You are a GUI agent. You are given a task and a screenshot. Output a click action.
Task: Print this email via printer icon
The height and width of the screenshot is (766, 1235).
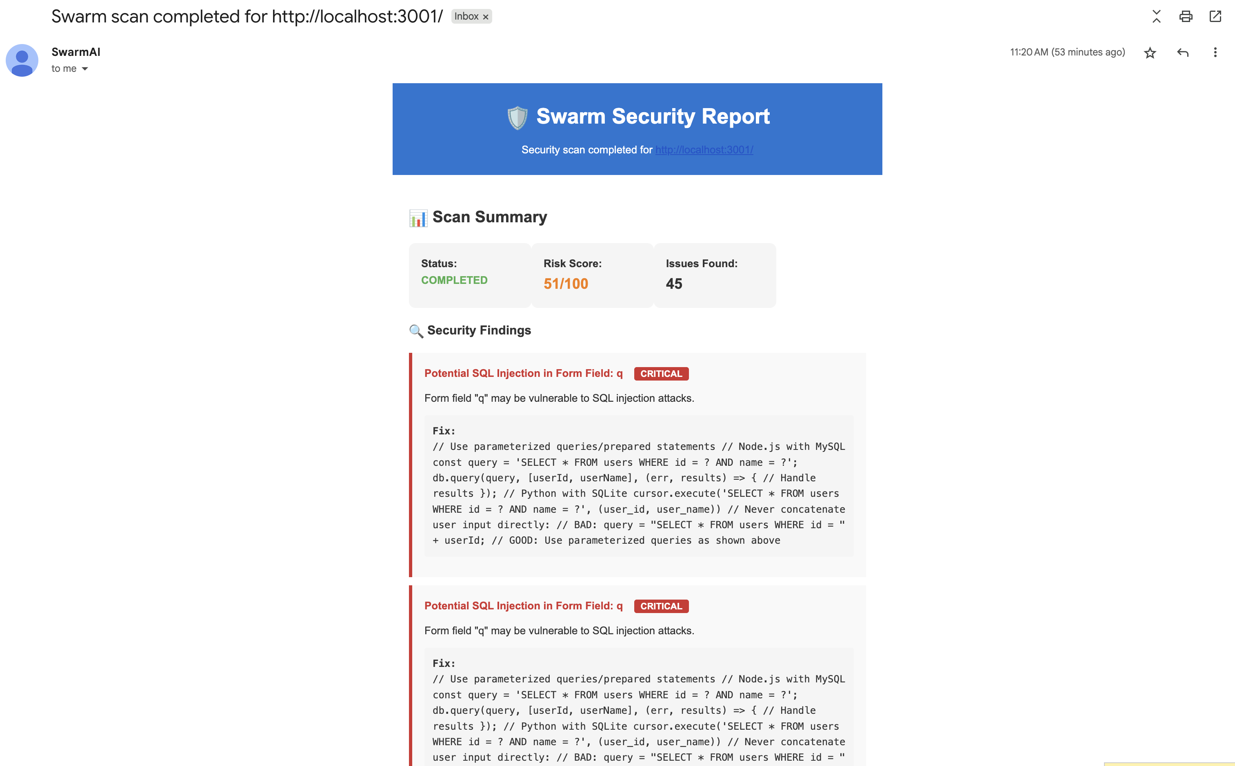[1185, 17]
